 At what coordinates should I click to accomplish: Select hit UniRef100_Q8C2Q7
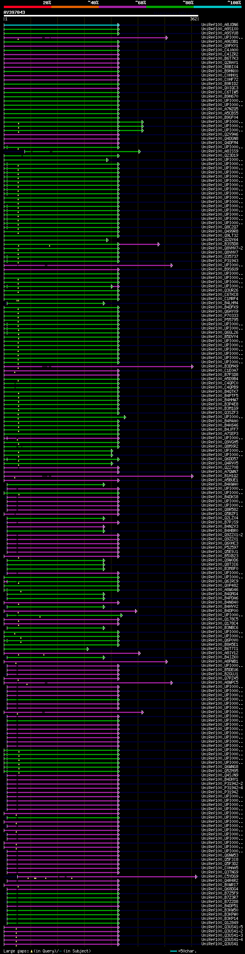[220, 227]
